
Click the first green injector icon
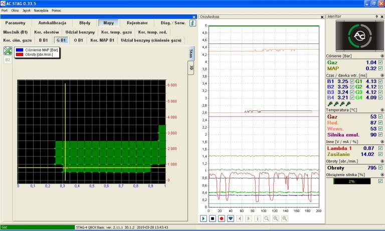[330, 104]
